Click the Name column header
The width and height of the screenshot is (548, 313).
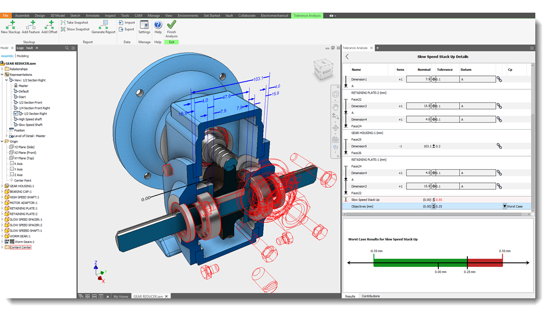pos(356,69)
